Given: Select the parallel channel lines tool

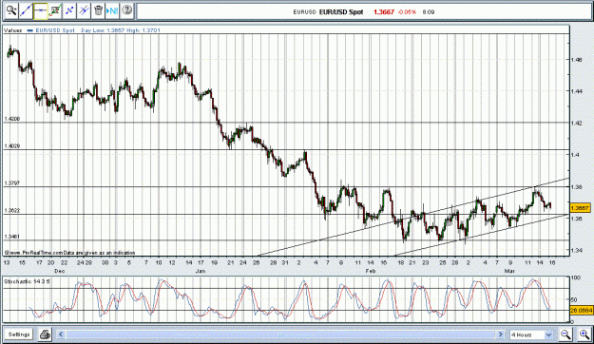Looking at the screenshot, I should coord(84,10).
